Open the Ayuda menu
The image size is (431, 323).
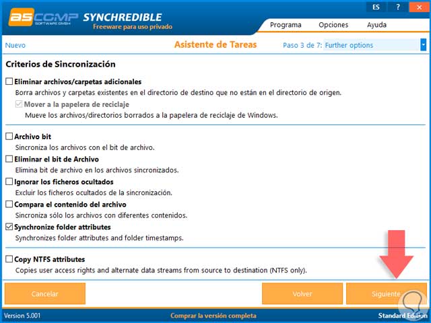(x=376, y=25)
